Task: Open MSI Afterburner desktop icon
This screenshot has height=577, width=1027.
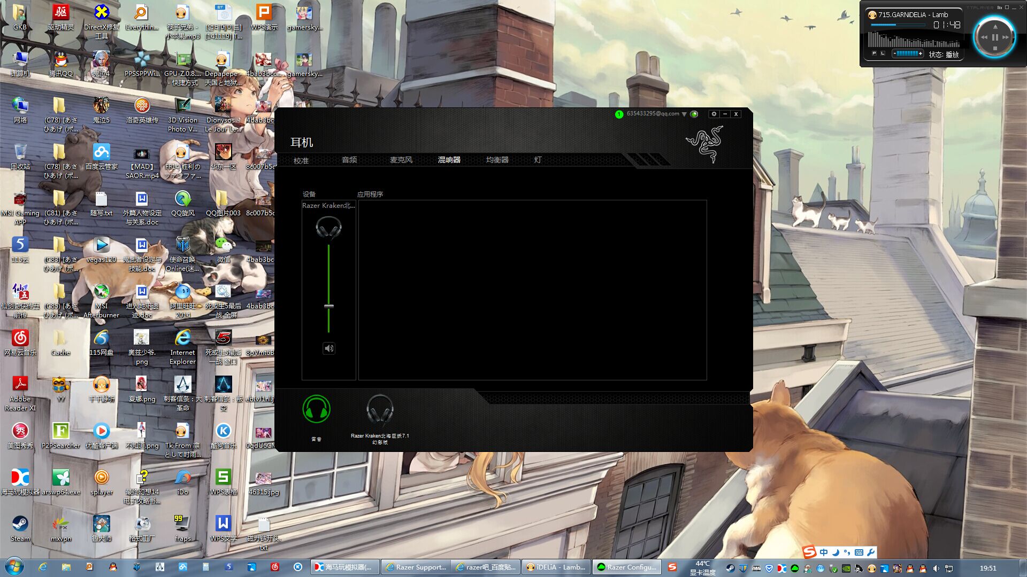Action: point(102,300)
